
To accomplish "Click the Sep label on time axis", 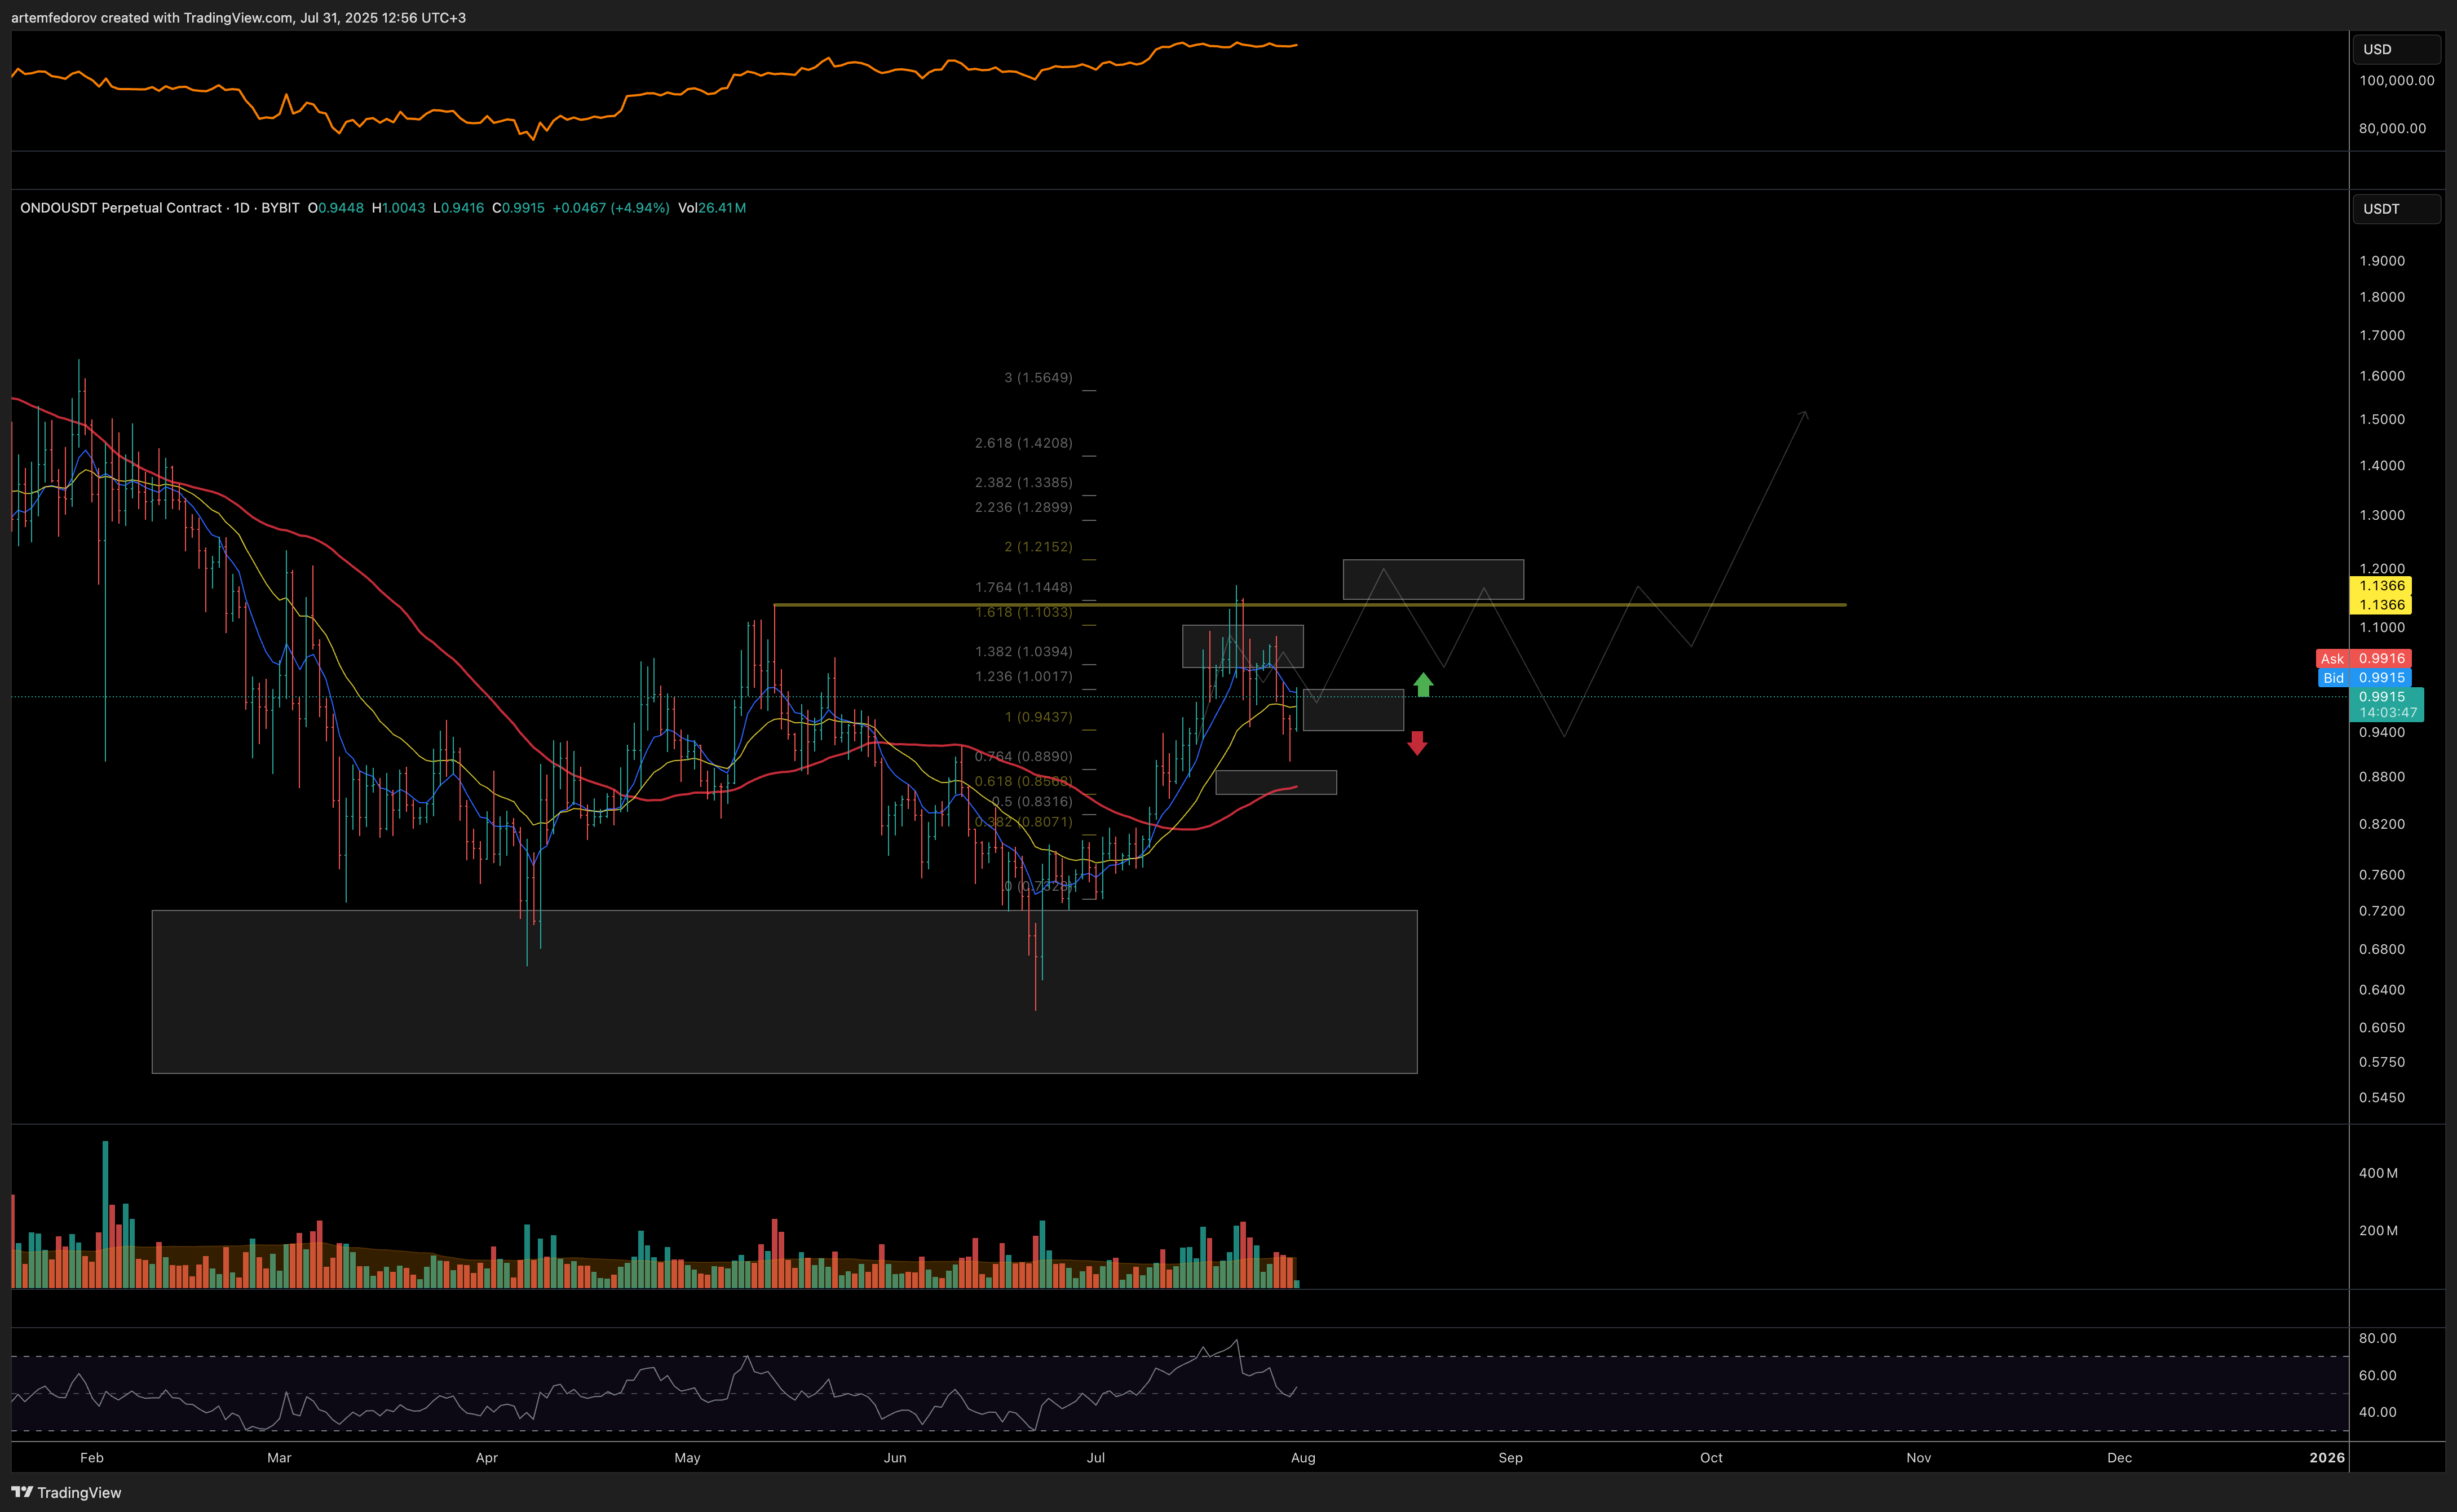I will pyautogui.click(x=1510, y=1457).
